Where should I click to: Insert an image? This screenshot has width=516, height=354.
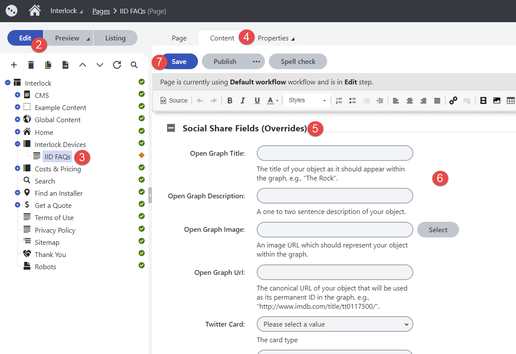click(x=497, y=100)
